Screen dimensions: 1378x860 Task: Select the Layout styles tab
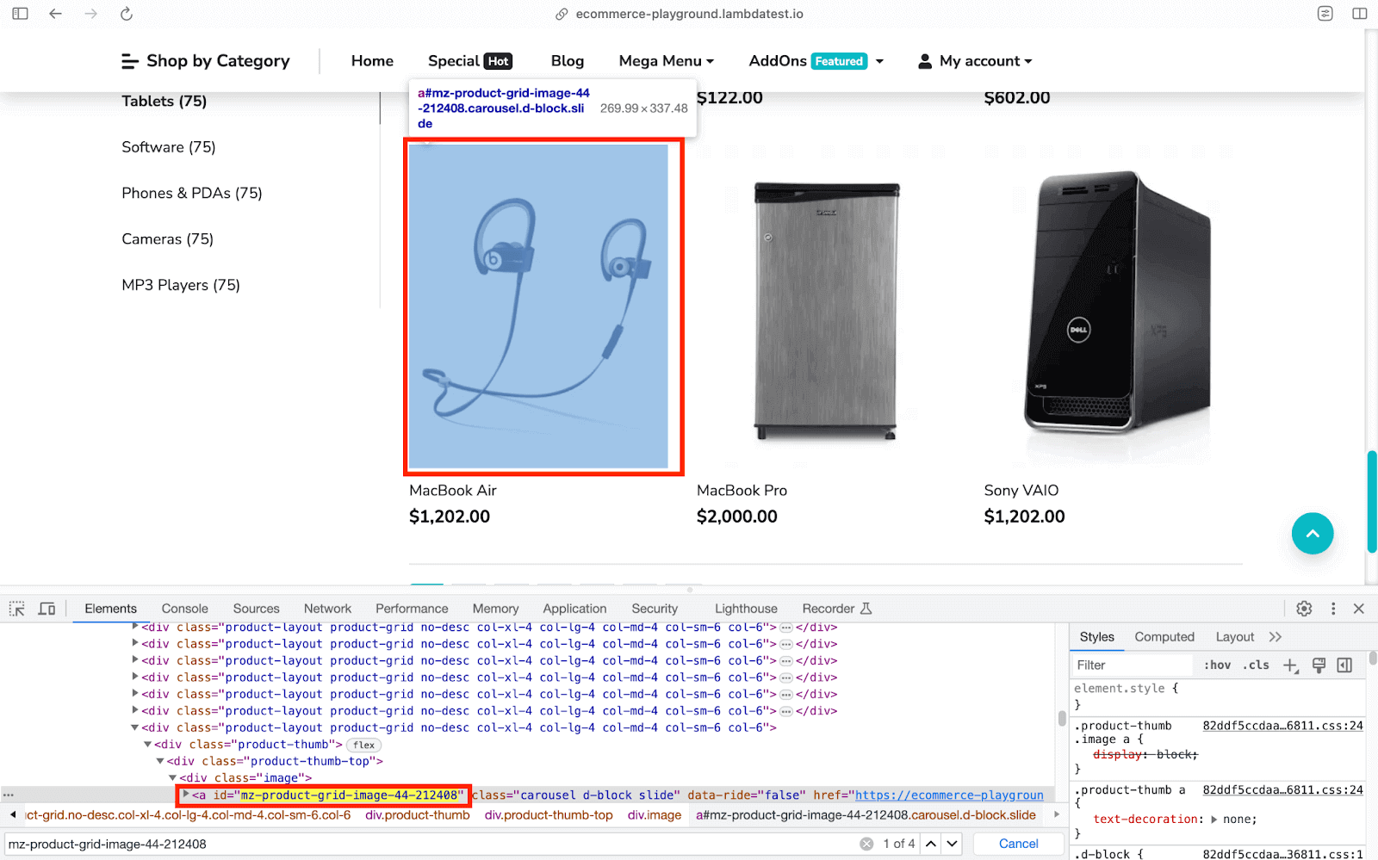[1235, 637]
